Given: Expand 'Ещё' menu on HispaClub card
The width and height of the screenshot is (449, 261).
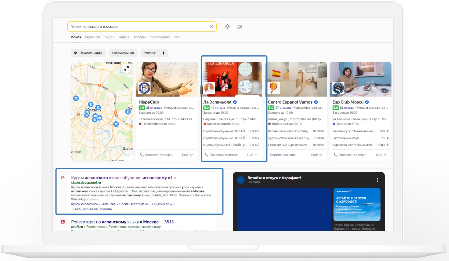Looking at the screenshot, I should 187,155.
